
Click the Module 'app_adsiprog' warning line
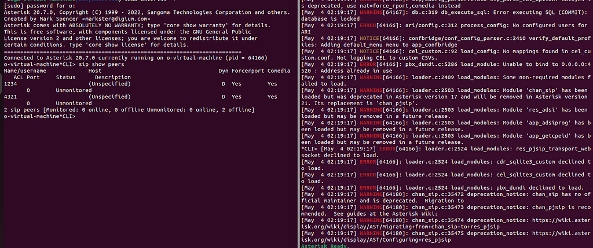pos(446,125)
